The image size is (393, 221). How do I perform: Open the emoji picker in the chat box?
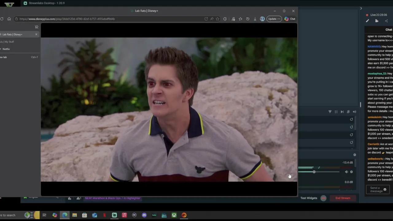(x=385, y=190)
